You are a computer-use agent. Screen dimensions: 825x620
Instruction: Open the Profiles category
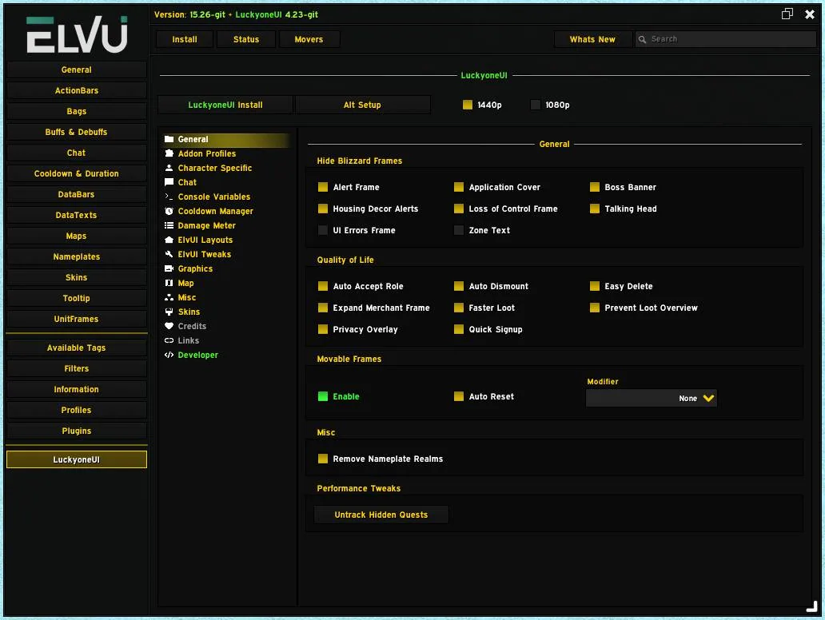click(x=76, y=410)
